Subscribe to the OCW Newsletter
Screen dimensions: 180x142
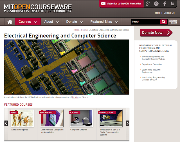pos(121,4)
